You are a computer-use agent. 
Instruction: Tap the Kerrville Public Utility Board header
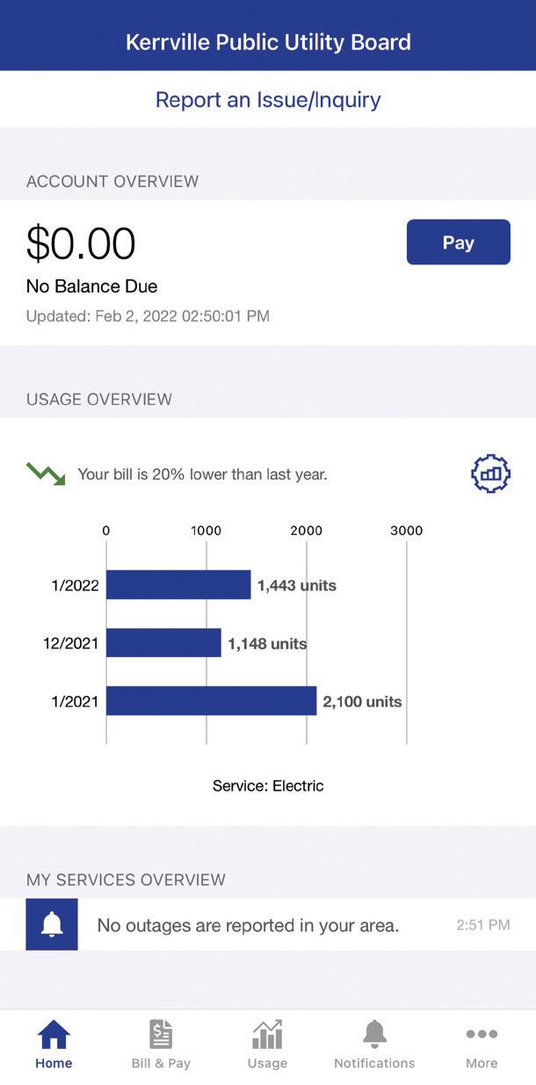point(268,42)
